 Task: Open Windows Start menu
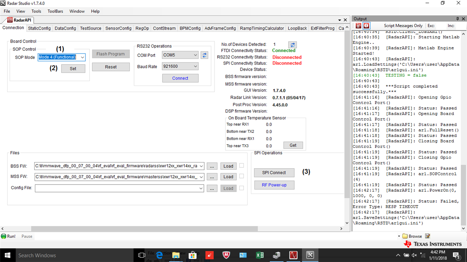tap(8, 255)
